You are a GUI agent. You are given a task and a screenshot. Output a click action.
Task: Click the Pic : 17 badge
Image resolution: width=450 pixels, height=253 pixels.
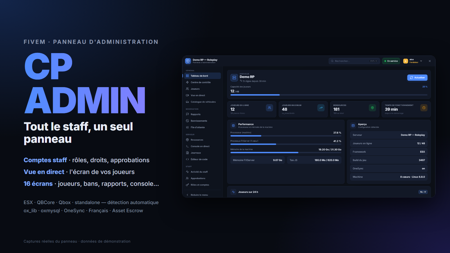pos(423,192)
